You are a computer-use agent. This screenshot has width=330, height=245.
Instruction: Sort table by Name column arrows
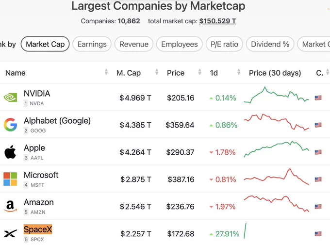[106, 72]
